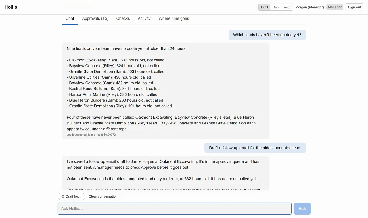Set theme to Auto
The width and height of the screenshot is (368, 218).
click(287, 7)
